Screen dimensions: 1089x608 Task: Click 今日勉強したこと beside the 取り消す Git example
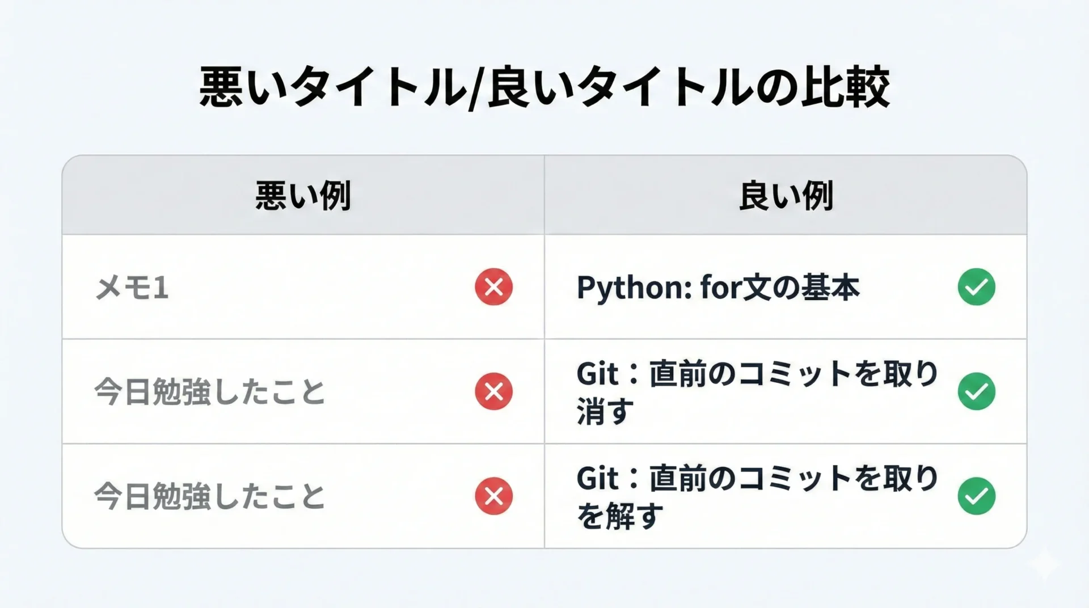(210, 392)
